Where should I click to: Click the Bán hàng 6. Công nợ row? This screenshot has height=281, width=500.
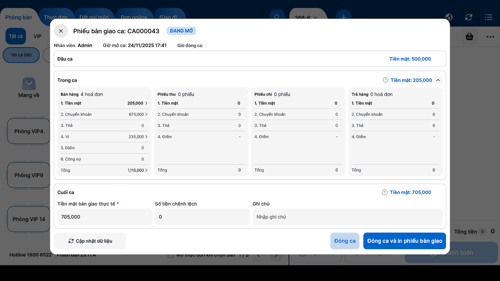point(104,159)
